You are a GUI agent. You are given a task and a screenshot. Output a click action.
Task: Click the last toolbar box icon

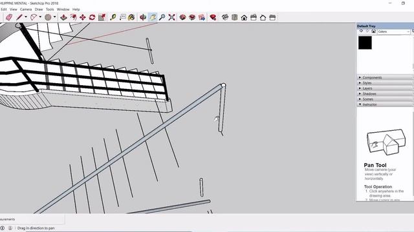[x=272, y=17]
